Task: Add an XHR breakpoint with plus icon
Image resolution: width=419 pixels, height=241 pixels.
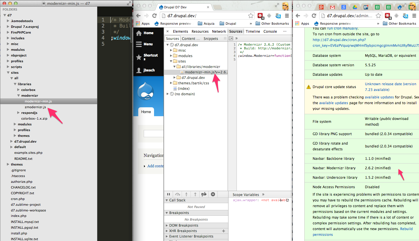Action: pyautogui.click(x=224, y=231)
